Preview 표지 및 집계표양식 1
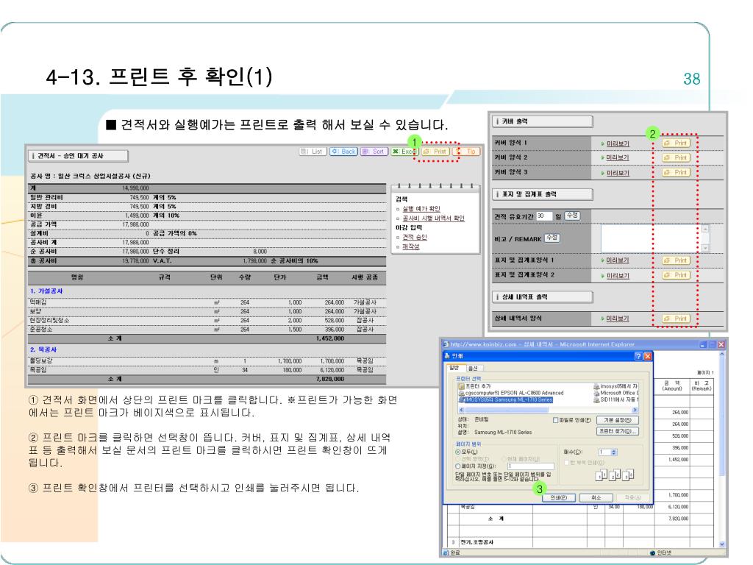The height and width of the screenshot is (565, 753). (617, 260)
